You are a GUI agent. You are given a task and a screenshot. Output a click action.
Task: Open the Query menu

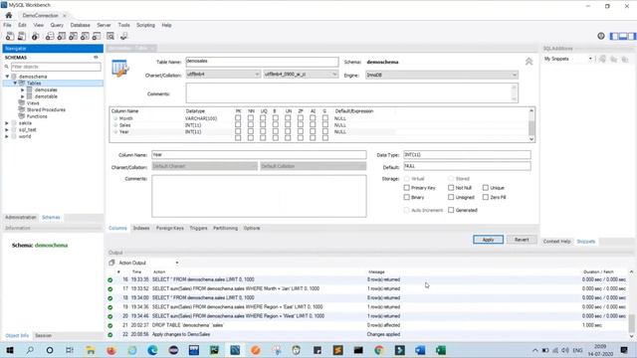click(57, 25)
